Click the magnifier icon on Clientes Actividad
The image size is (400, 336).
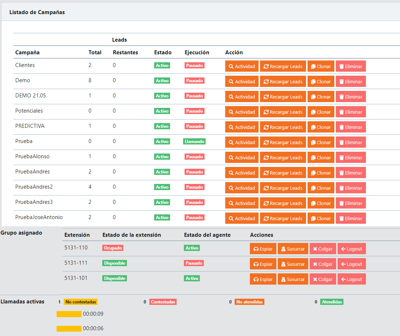coord(231,67)
